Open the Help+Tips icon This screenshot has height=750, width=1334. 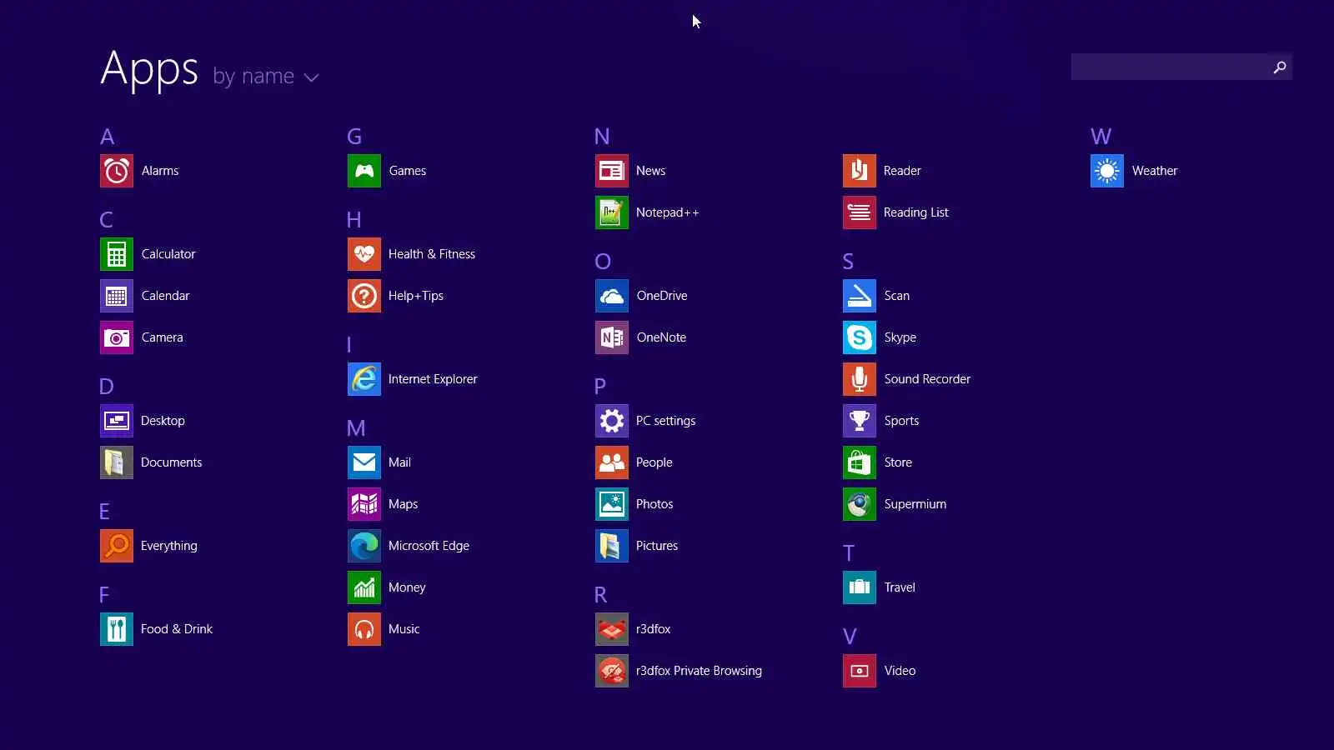364,296
